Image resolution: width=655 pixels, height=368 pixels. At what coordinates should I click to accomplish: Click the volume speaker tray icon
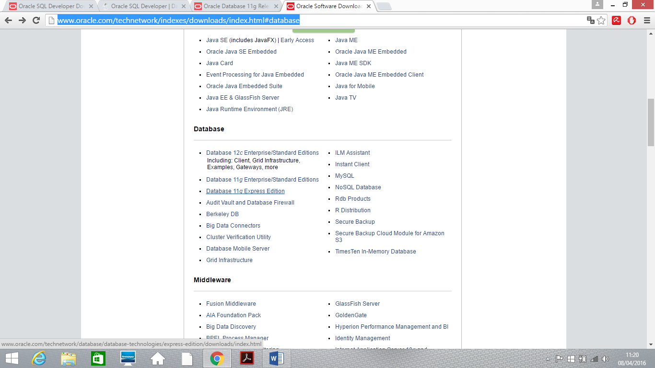605,358
